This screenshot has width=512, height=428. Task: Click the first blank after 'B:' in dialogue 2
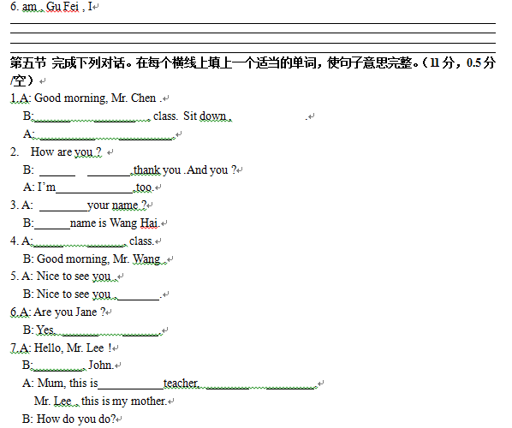[x=57, y=174]
